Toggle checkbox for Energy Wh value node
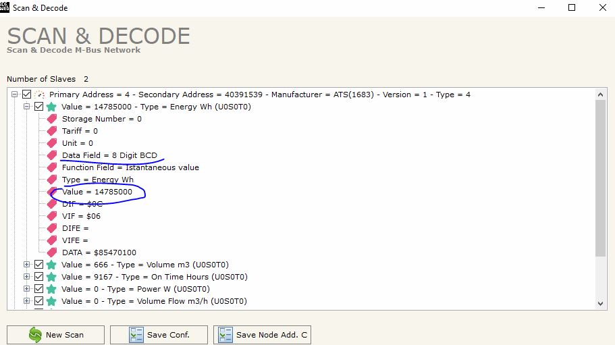The height and width of the screenshot is (345, 615). [38, 107]
